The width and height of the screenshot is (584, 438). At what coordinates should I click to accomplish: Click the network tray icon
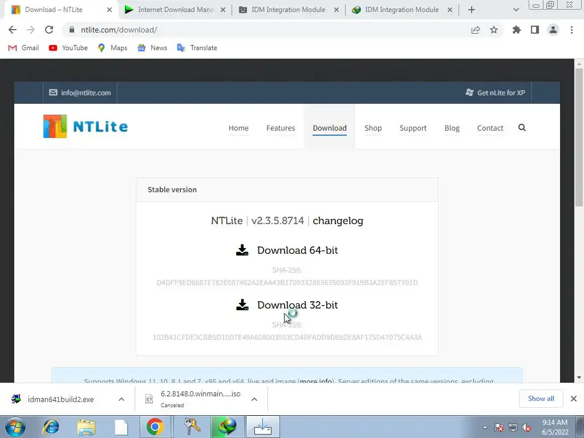pyautogui.click(x=513, y=427)
